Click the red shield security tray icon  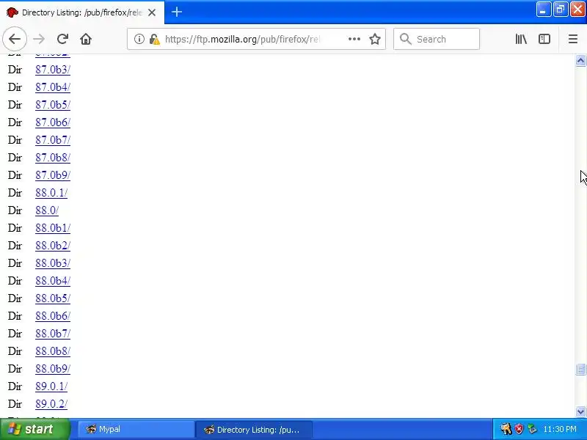(x=519, y=429)
